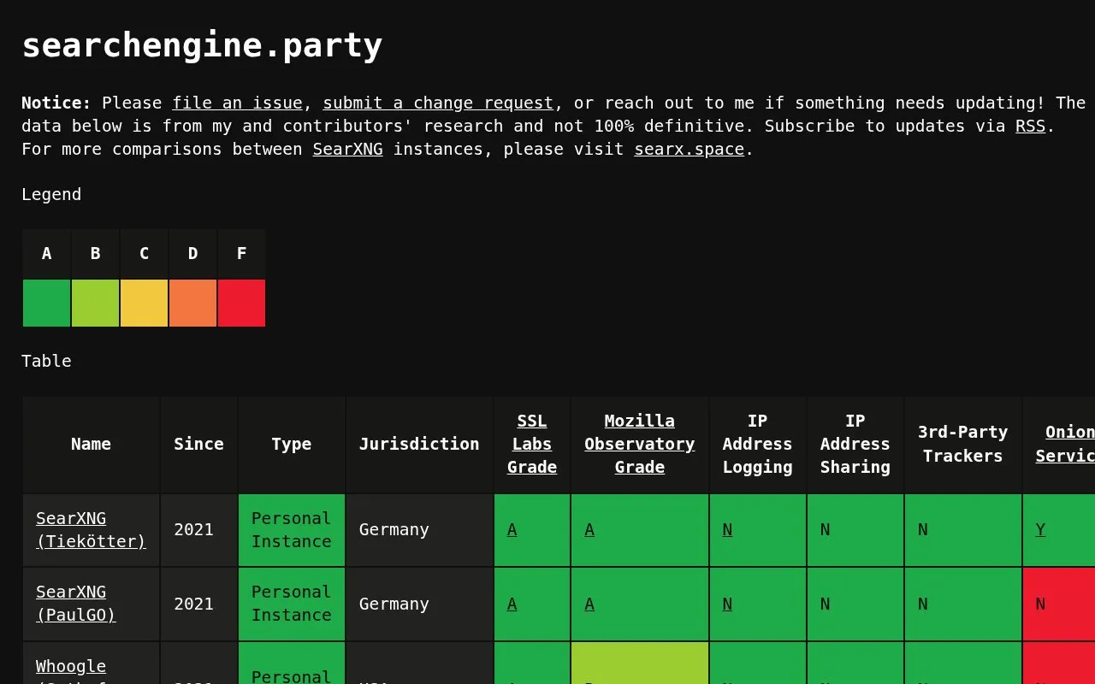Click the Germany cell in PaulGO row

[x=419, y=604]
